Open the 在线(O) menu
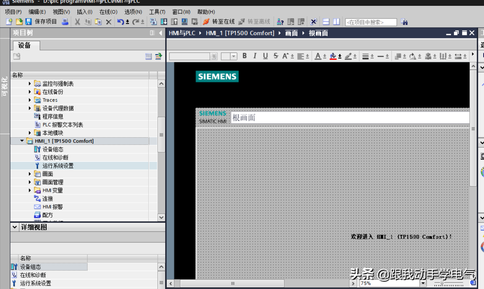The width and height of the screenshot is (484, 289). [x=108, y=12]
